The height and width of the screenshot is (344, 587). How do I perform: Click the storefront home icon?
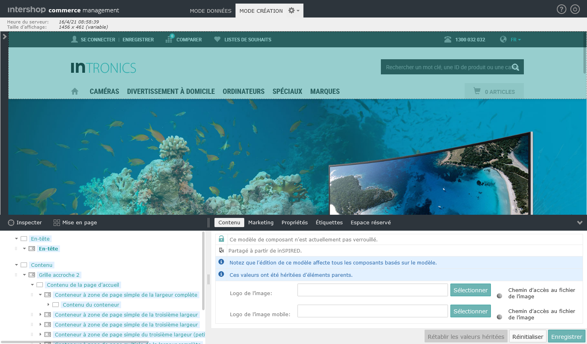coord(75,91)
